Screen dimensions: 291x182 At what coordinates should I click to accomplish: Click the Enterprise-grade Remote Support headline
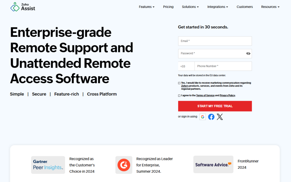[x=72, y=55]
